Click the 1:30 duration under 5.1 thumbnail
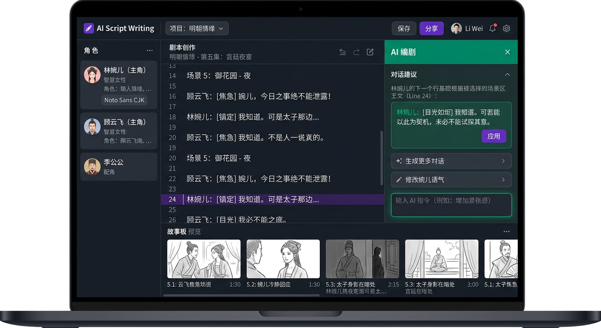The image size is (601, 328). [x=235, y=284]
